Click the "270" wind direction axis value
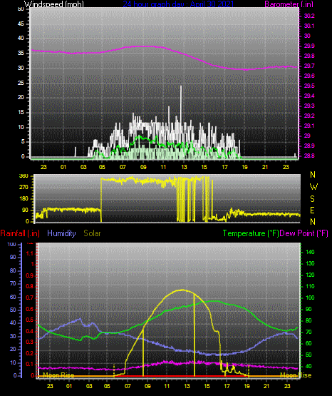Viewport: 332px width, 396px height. point(24,188)
